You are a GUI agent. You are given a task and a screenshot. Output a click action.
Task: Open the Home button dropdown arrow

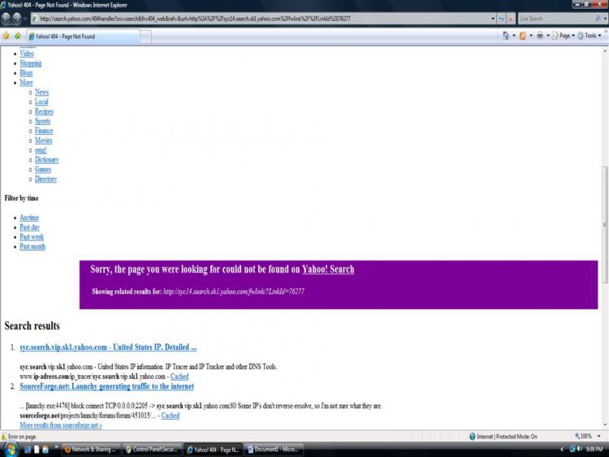point(514,36)
